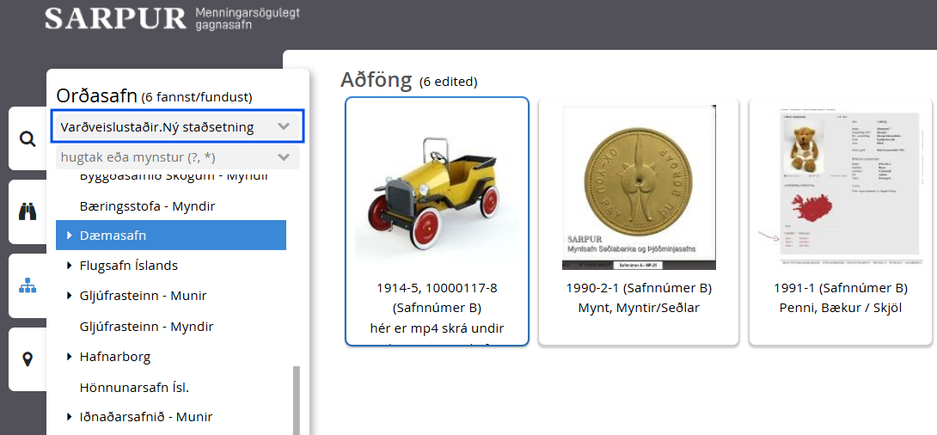Open the magnifier search sidebar tab
The height and width of the screenshot is (435, 937).
pos(28,139)
